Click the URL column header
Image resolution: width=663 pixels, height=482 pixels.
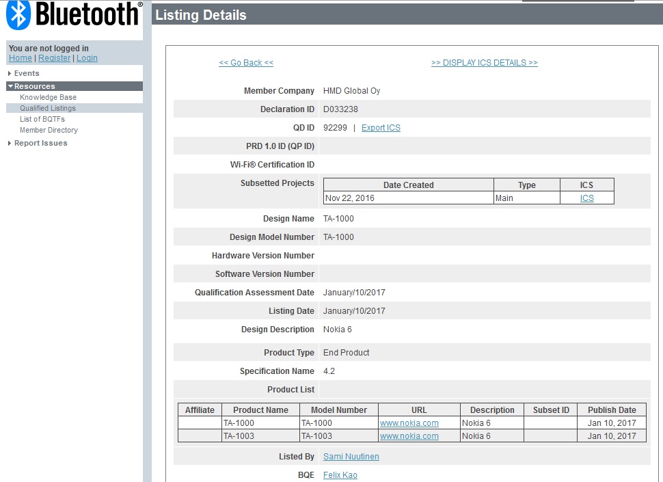[419, 410]
